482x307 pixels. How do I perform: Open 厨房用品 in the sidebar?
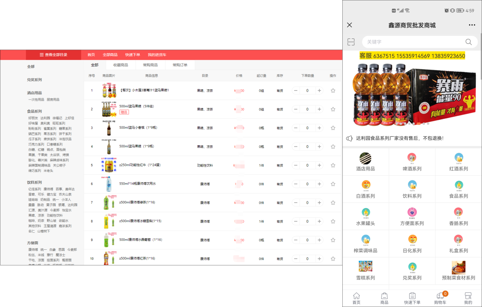coord(53,100)
